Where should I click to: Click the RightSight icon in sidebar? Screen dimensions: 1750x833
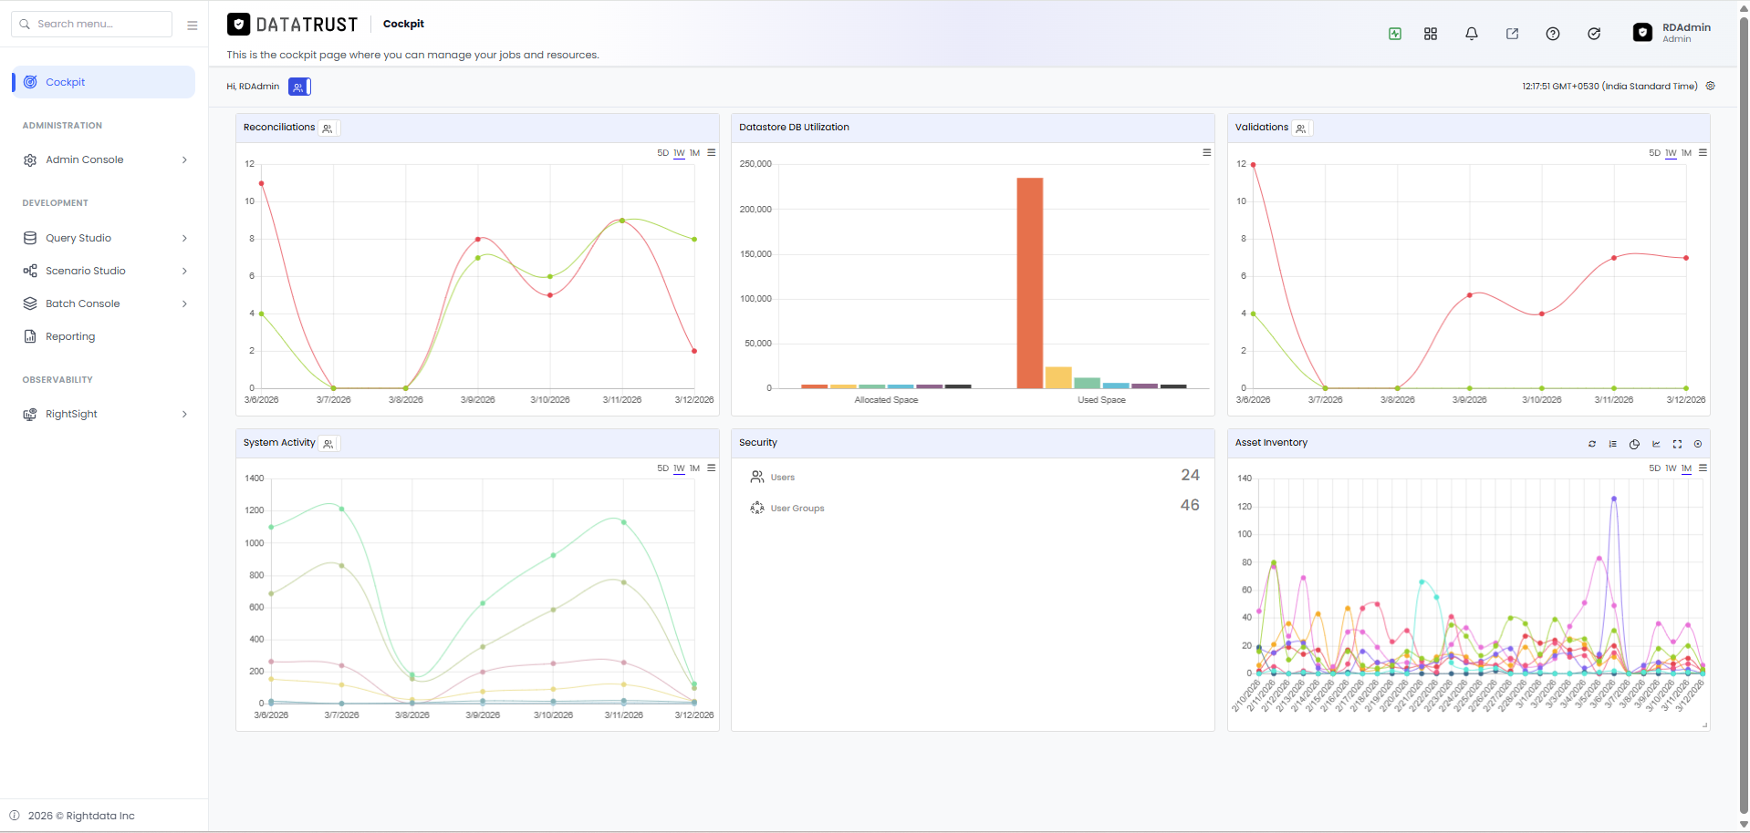[30, 414]
